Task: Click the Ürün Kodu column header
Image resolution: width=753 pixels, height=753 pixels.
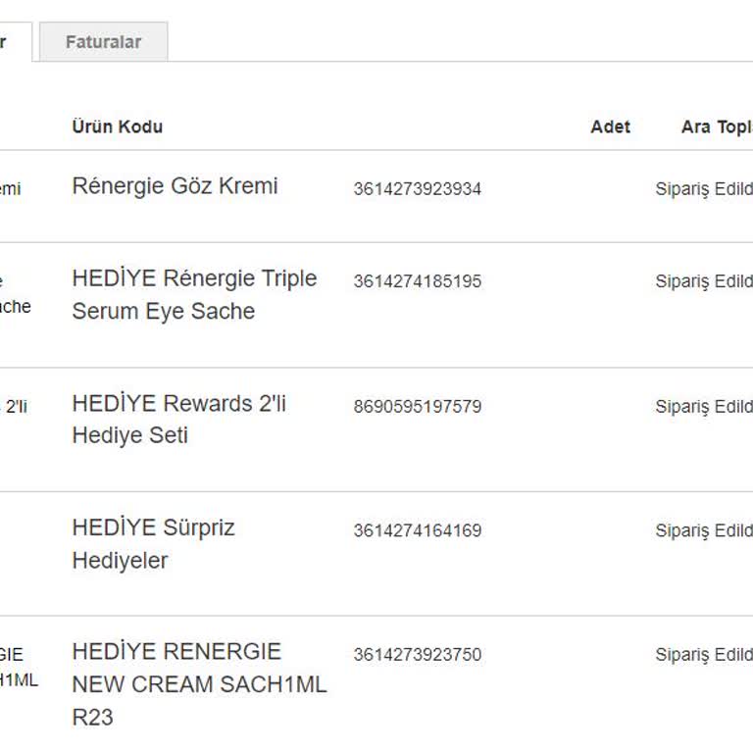Action: pyautogui.click(x=118, y=126)
